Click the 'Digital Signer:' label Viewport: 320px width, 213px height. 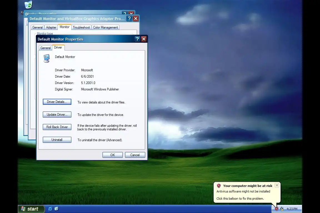point(64,89)
